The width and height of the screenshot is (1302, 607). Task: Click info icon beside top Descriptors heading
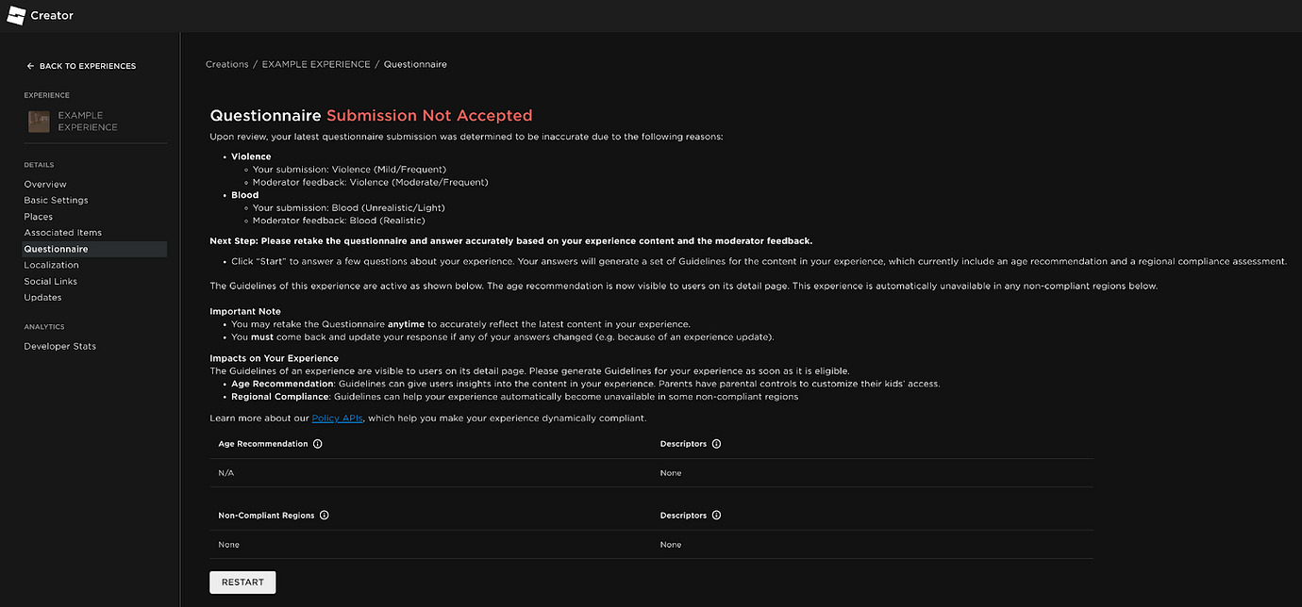[716, 444]
